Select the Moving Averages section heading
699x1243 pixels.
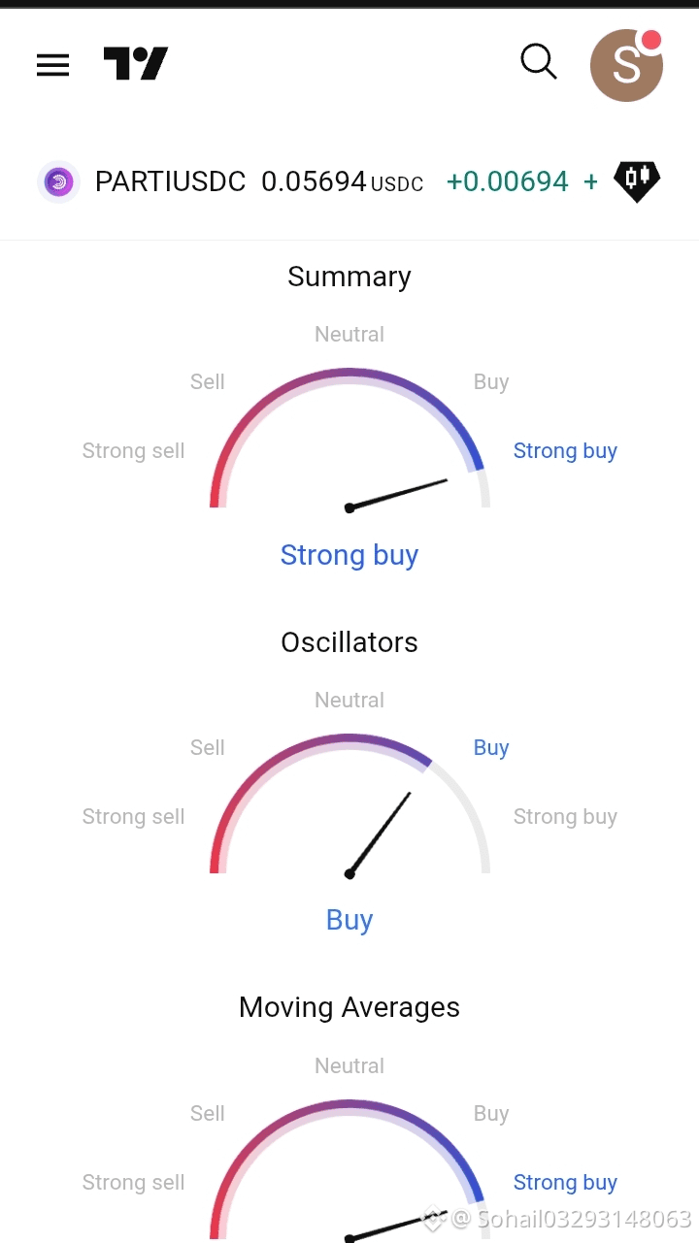point(349,1007)
